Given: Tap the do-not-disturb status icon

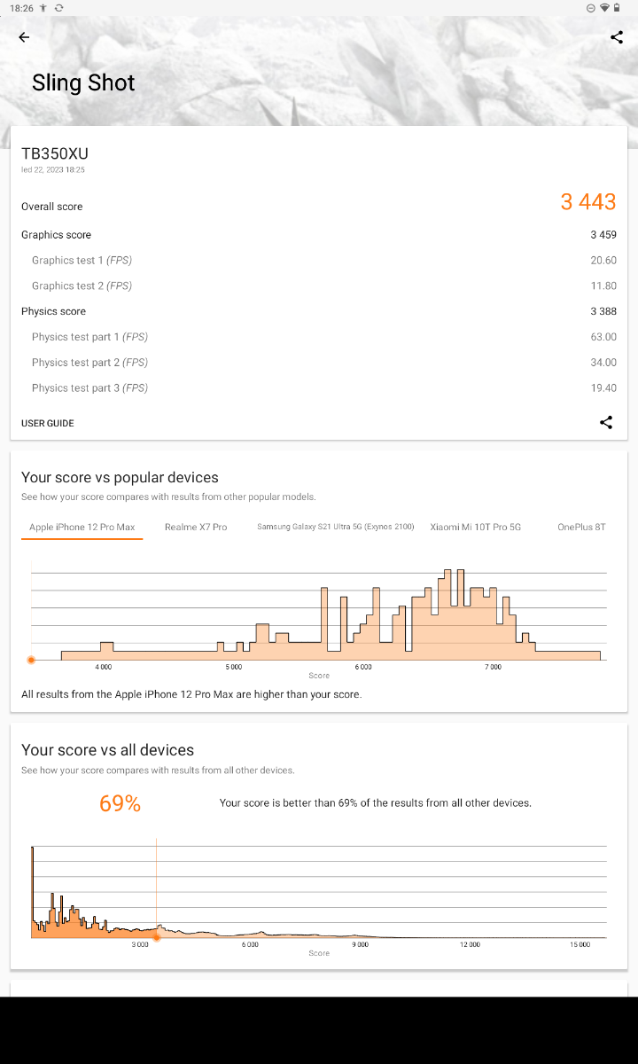Looking at the screenshot, I should 591,8.
